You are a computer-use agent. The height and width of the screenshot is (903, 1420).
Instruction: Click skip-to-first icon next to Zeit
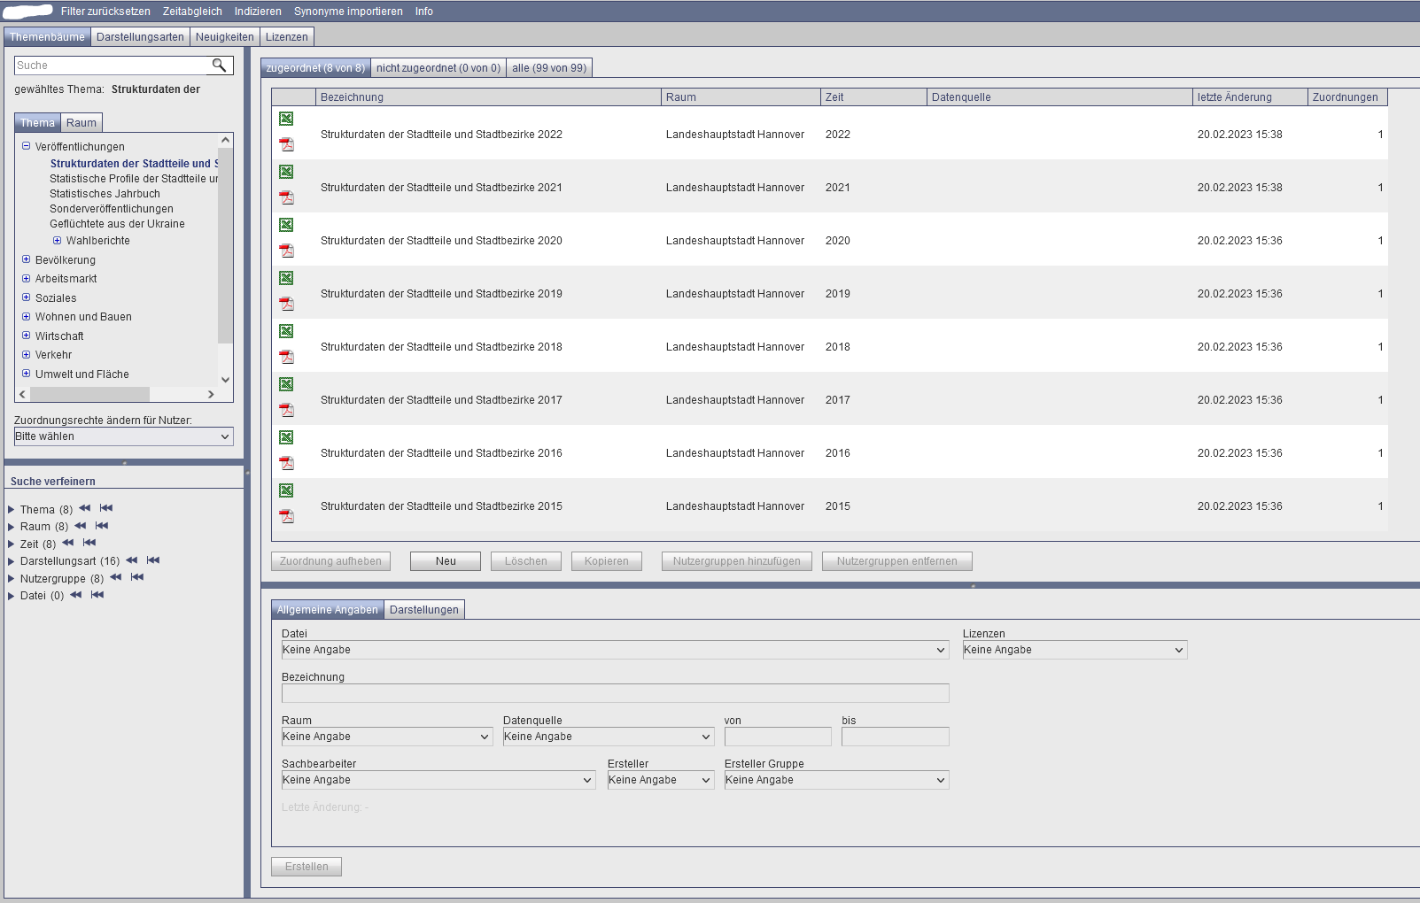(x=89, y=543)
